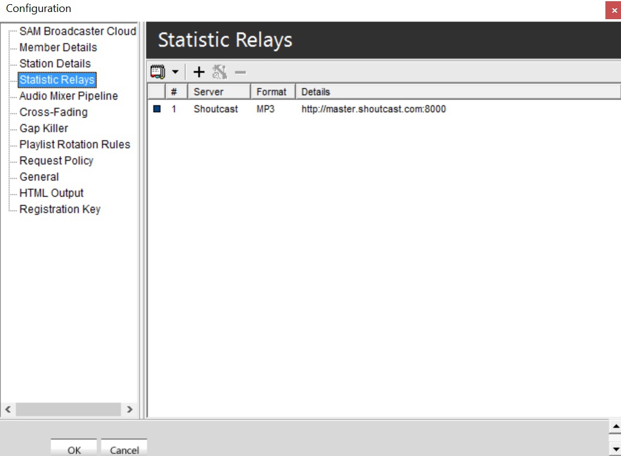621x456 pixels.
Task: Close the Configuration window
Action: 614,10
